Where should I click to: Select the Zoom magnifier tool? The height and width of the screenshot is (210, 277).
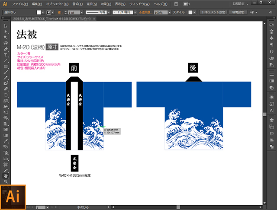[6, 181]
